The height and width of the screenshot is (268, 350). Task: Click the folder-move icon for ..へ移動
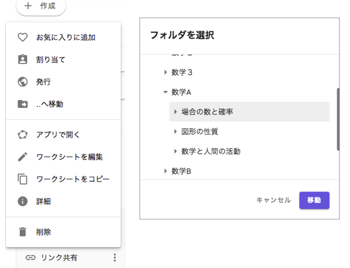22,104
